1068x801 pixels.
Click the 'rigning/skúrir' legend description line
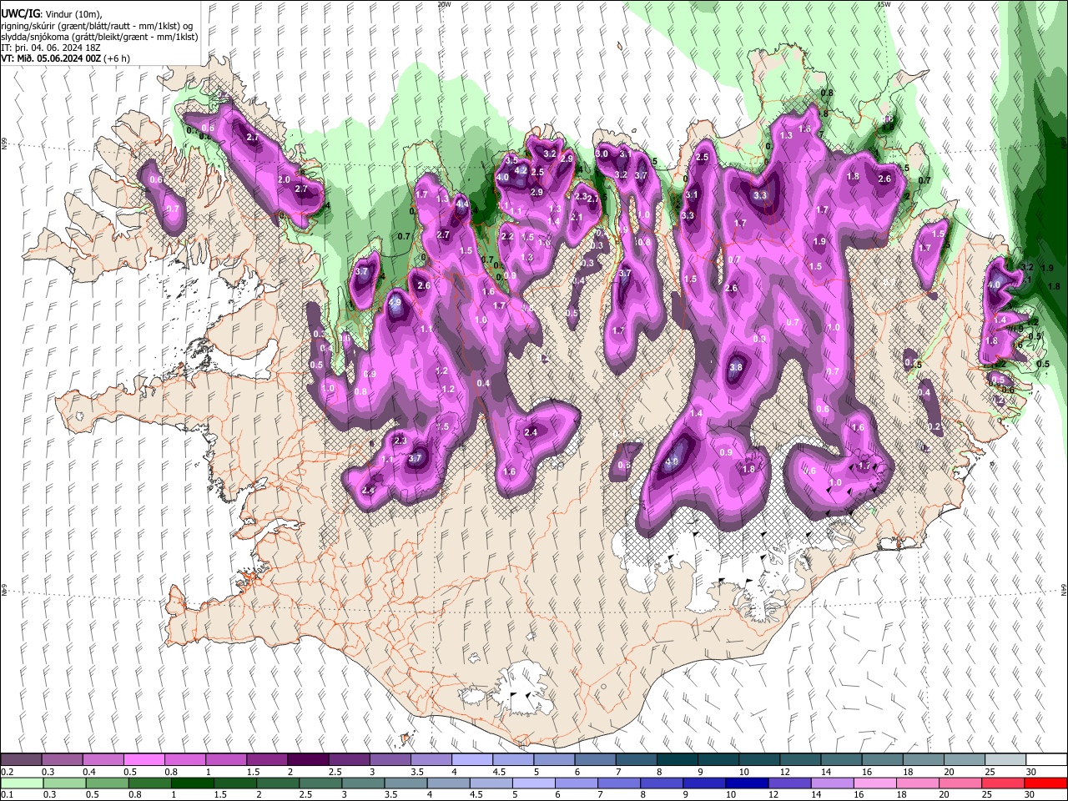98,26
